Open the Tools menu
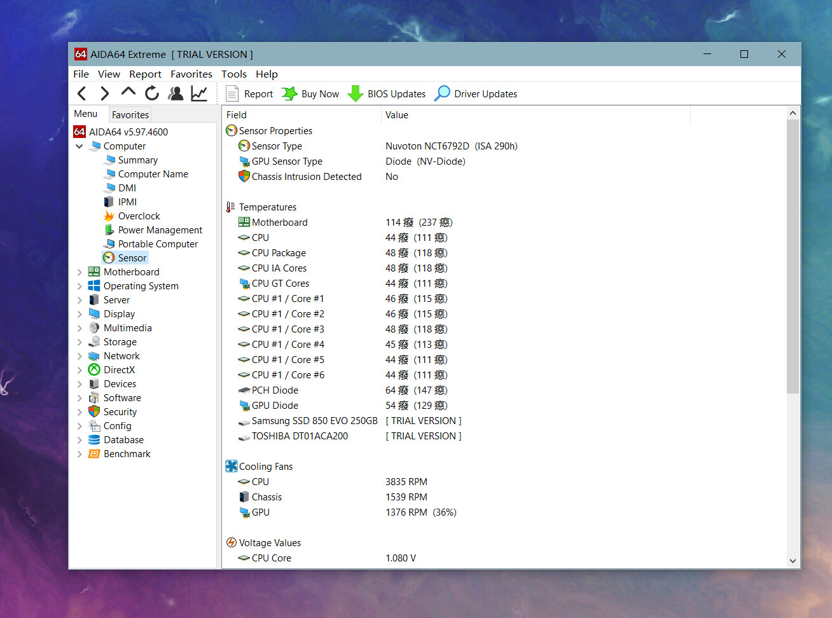 tap(234, 74)
